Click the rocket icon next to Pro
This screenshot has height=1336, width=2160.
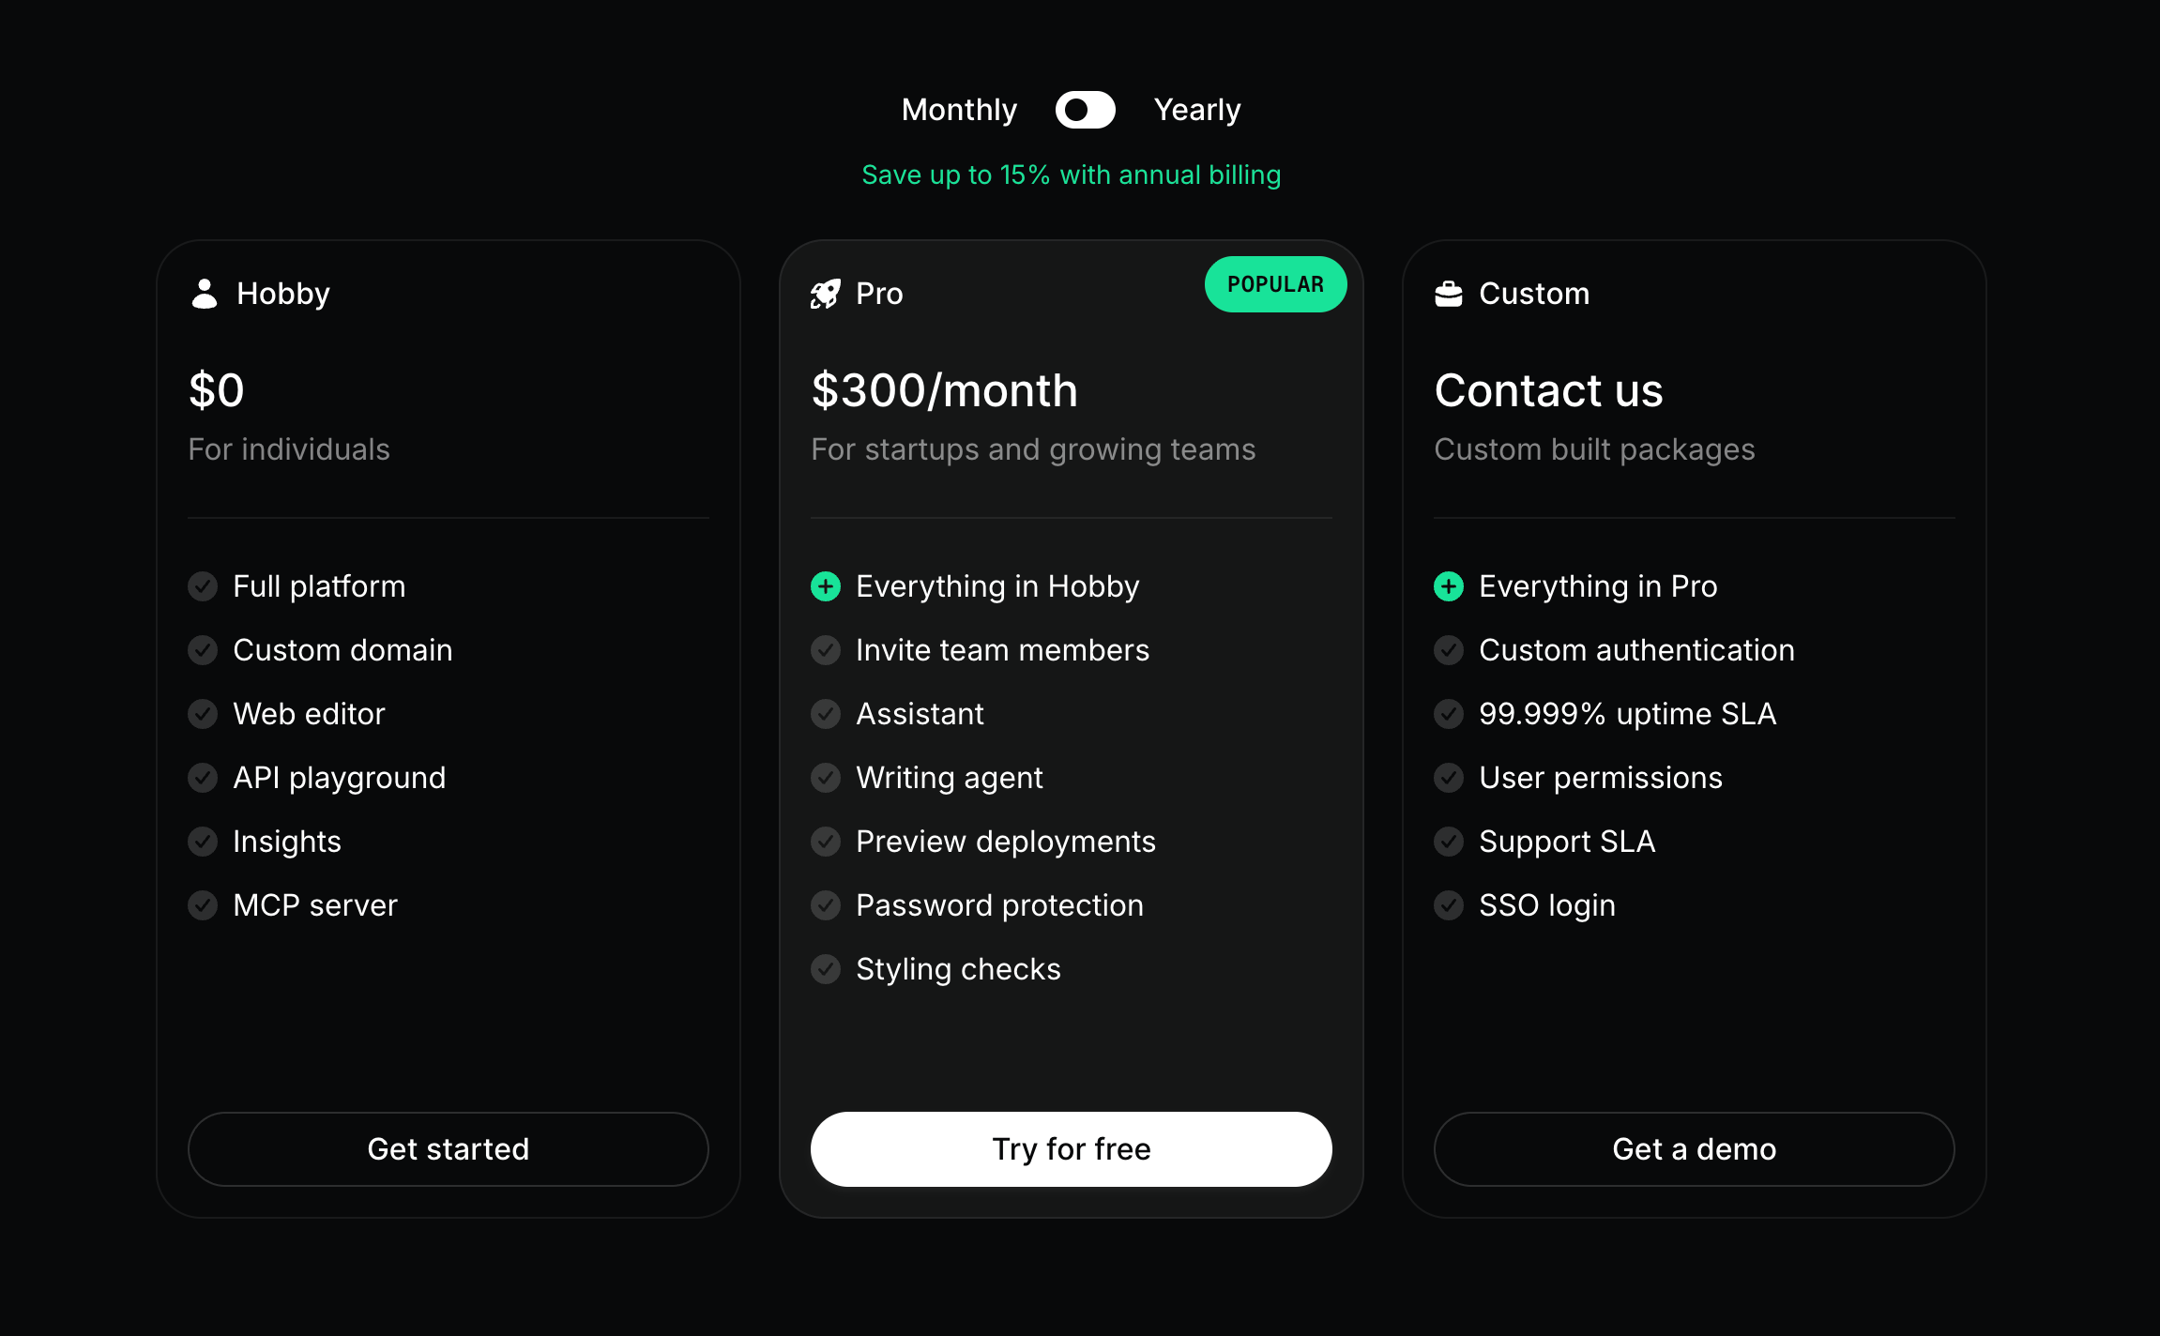pos(825,293)
